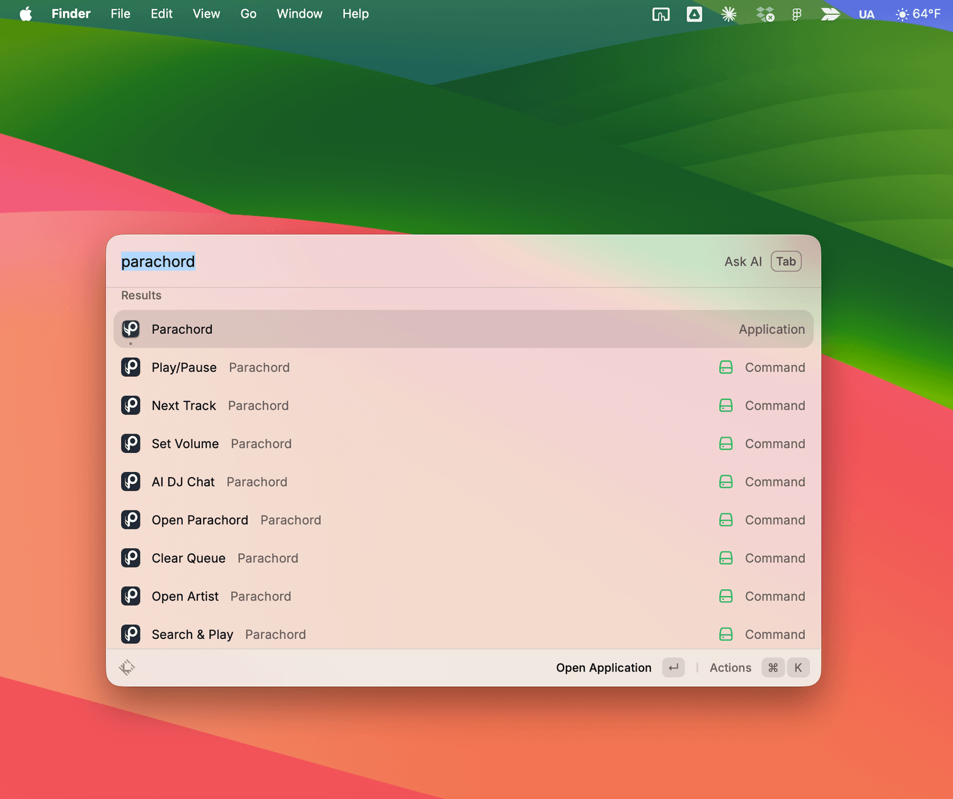Click the Raycast logo icon in footer
The height and width of the screenshot is (799, 953).
pyautogui.click(x=127, y=667)
